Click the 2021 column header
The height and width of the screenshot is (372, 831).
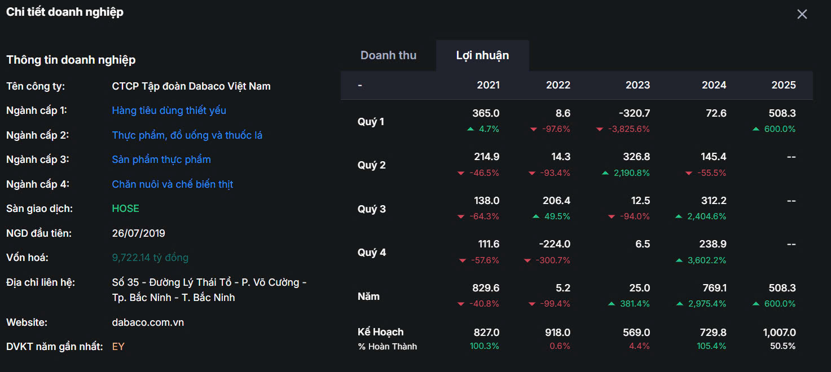pyautogui.click(x=488, y=85)
